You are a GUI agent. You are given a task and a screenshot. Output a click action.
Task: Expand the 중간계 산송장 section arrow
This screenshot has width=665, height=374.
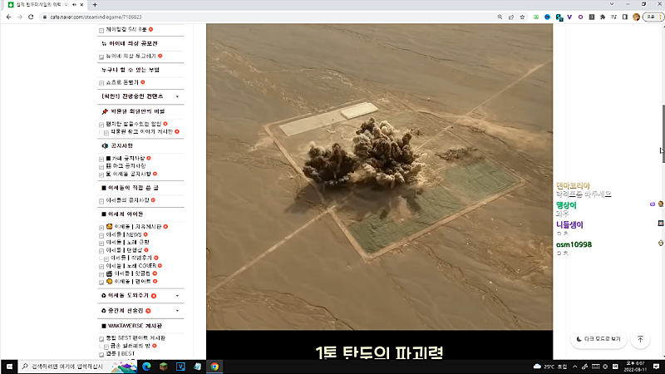tap(177, 311)
